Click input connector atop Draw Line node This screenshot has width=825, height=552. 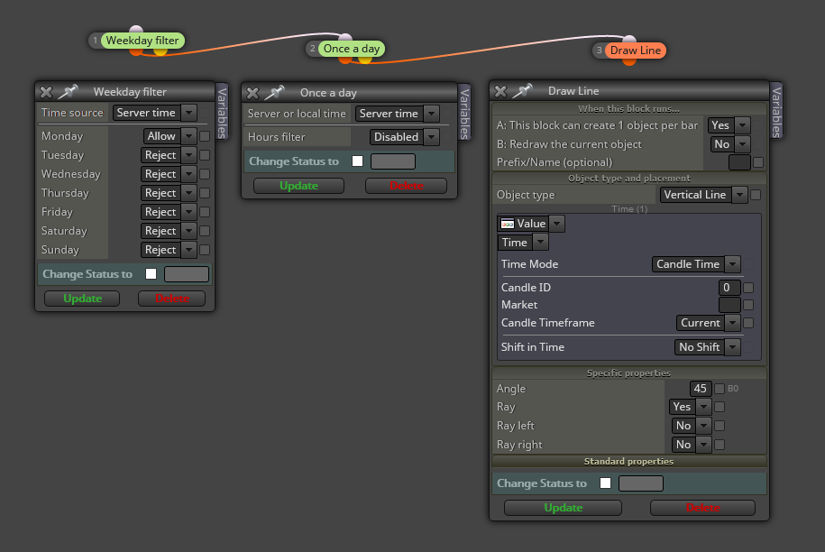coord(629,39)
